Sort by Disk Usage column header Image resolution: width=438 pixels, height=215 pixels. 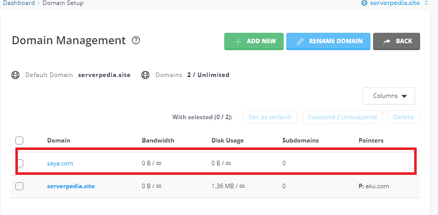point(227,141)
